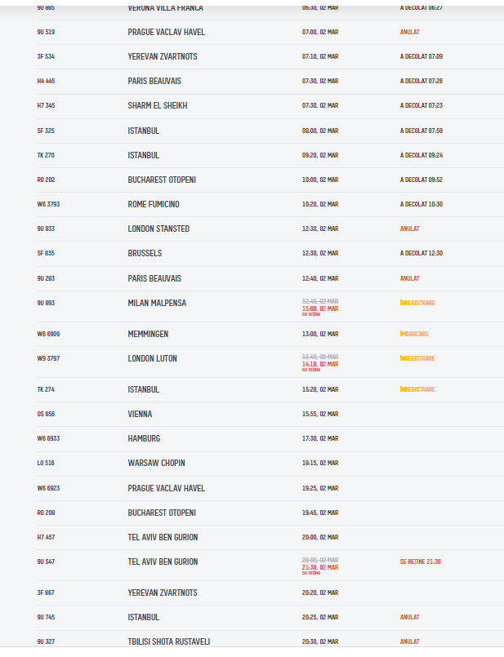Click the Milan Malpensa destination

coord(157,303)
